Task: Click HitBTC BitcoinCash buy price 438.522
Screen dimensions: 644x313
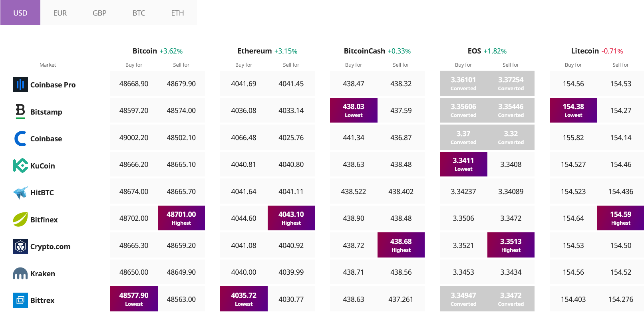Action: [x=354, y=192]
